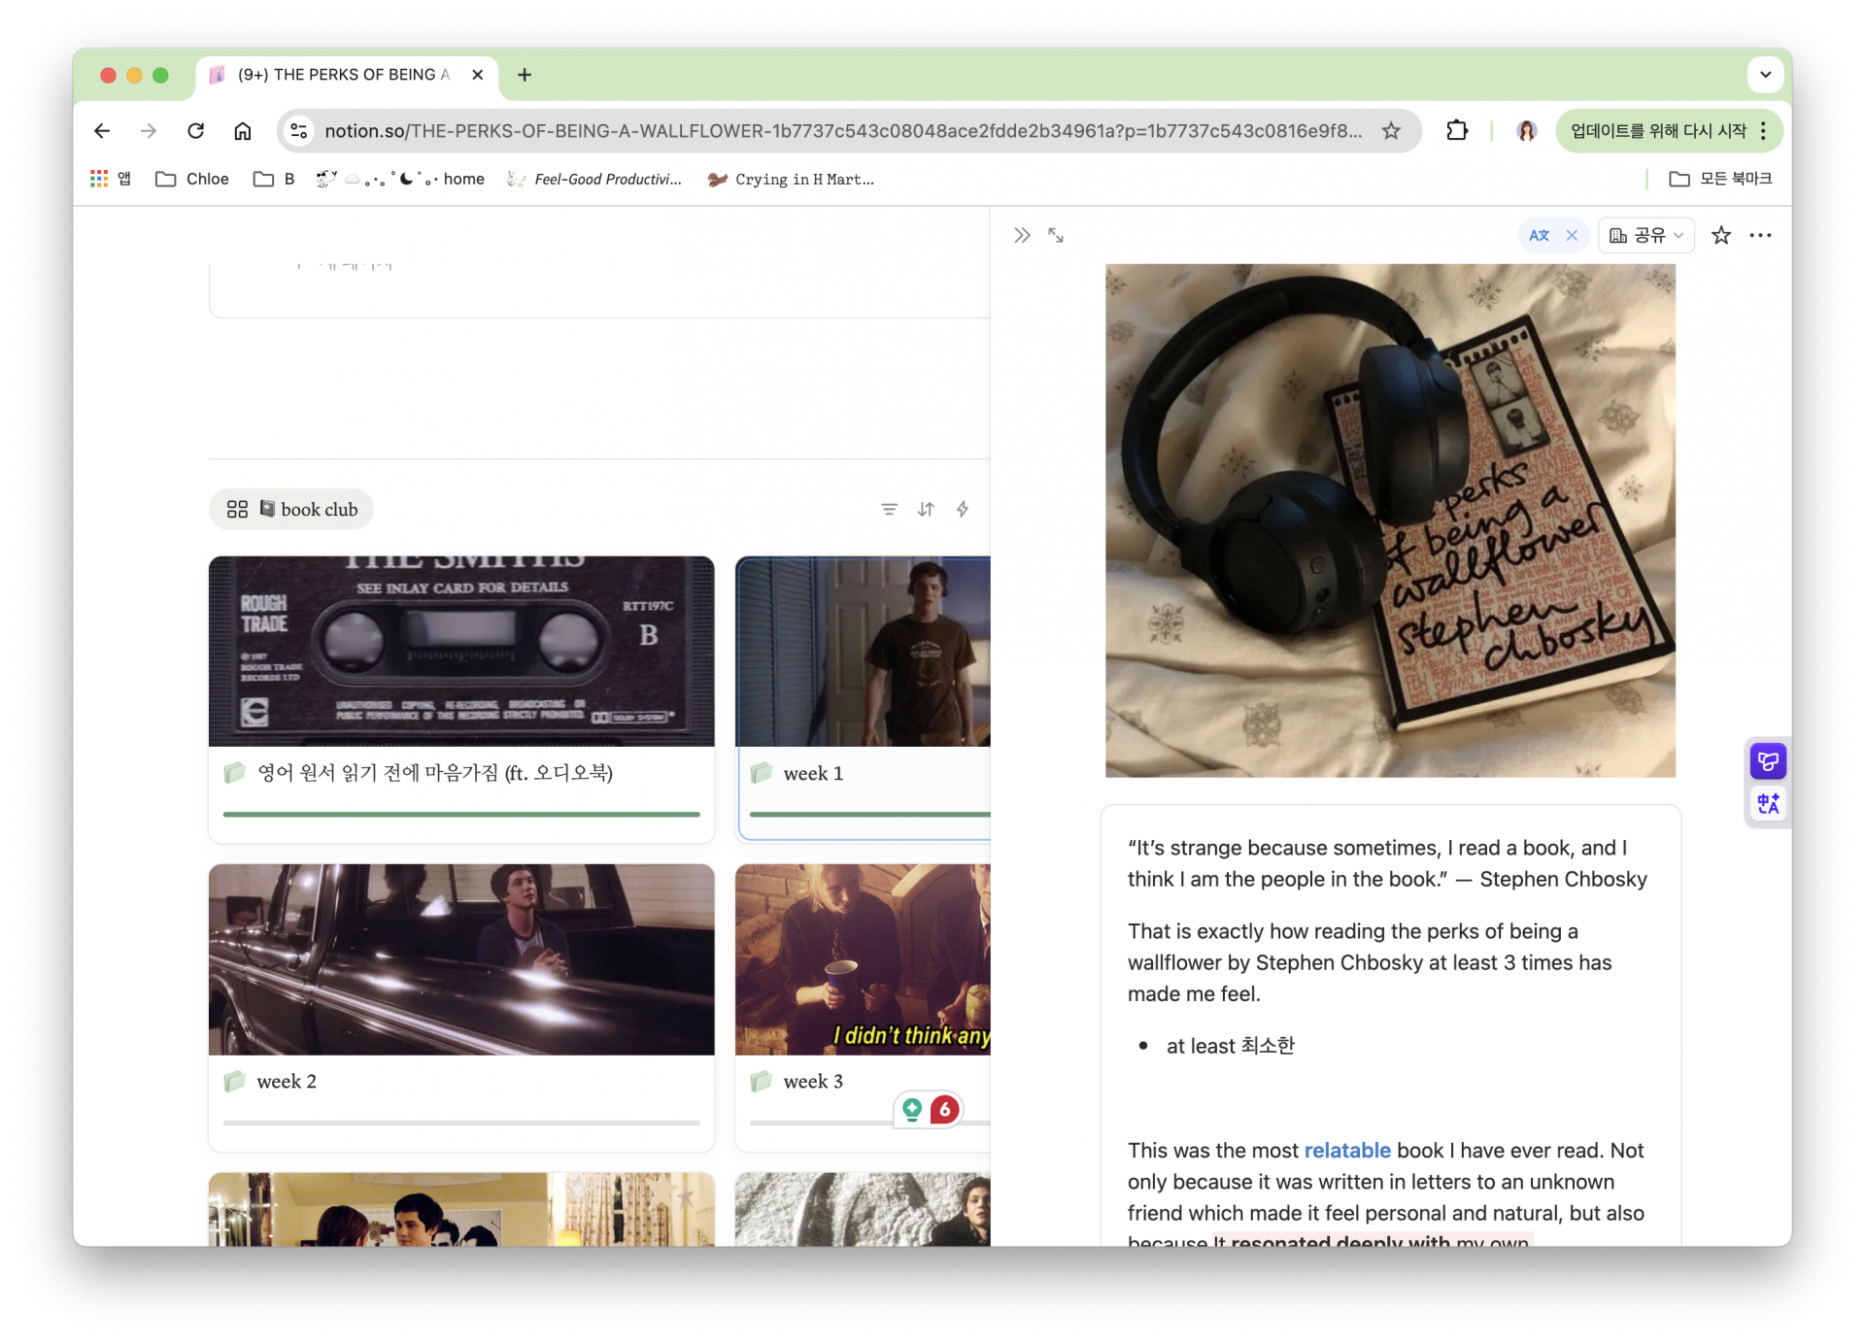The width and height of the screenshot is (1865, 1343).
Task: Open the B bookmarks folder
Action: [x=274, y=179]
